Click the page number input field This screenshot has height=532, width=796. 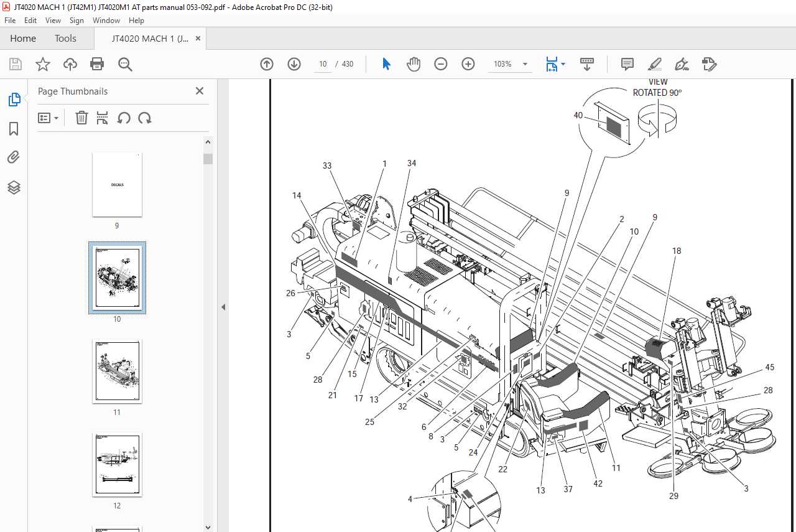point(323,64)
